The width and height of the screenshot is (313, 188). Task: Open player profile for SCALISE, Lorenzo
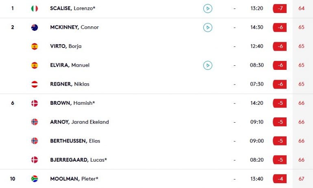pyautogui.click(x=73, y=9)
